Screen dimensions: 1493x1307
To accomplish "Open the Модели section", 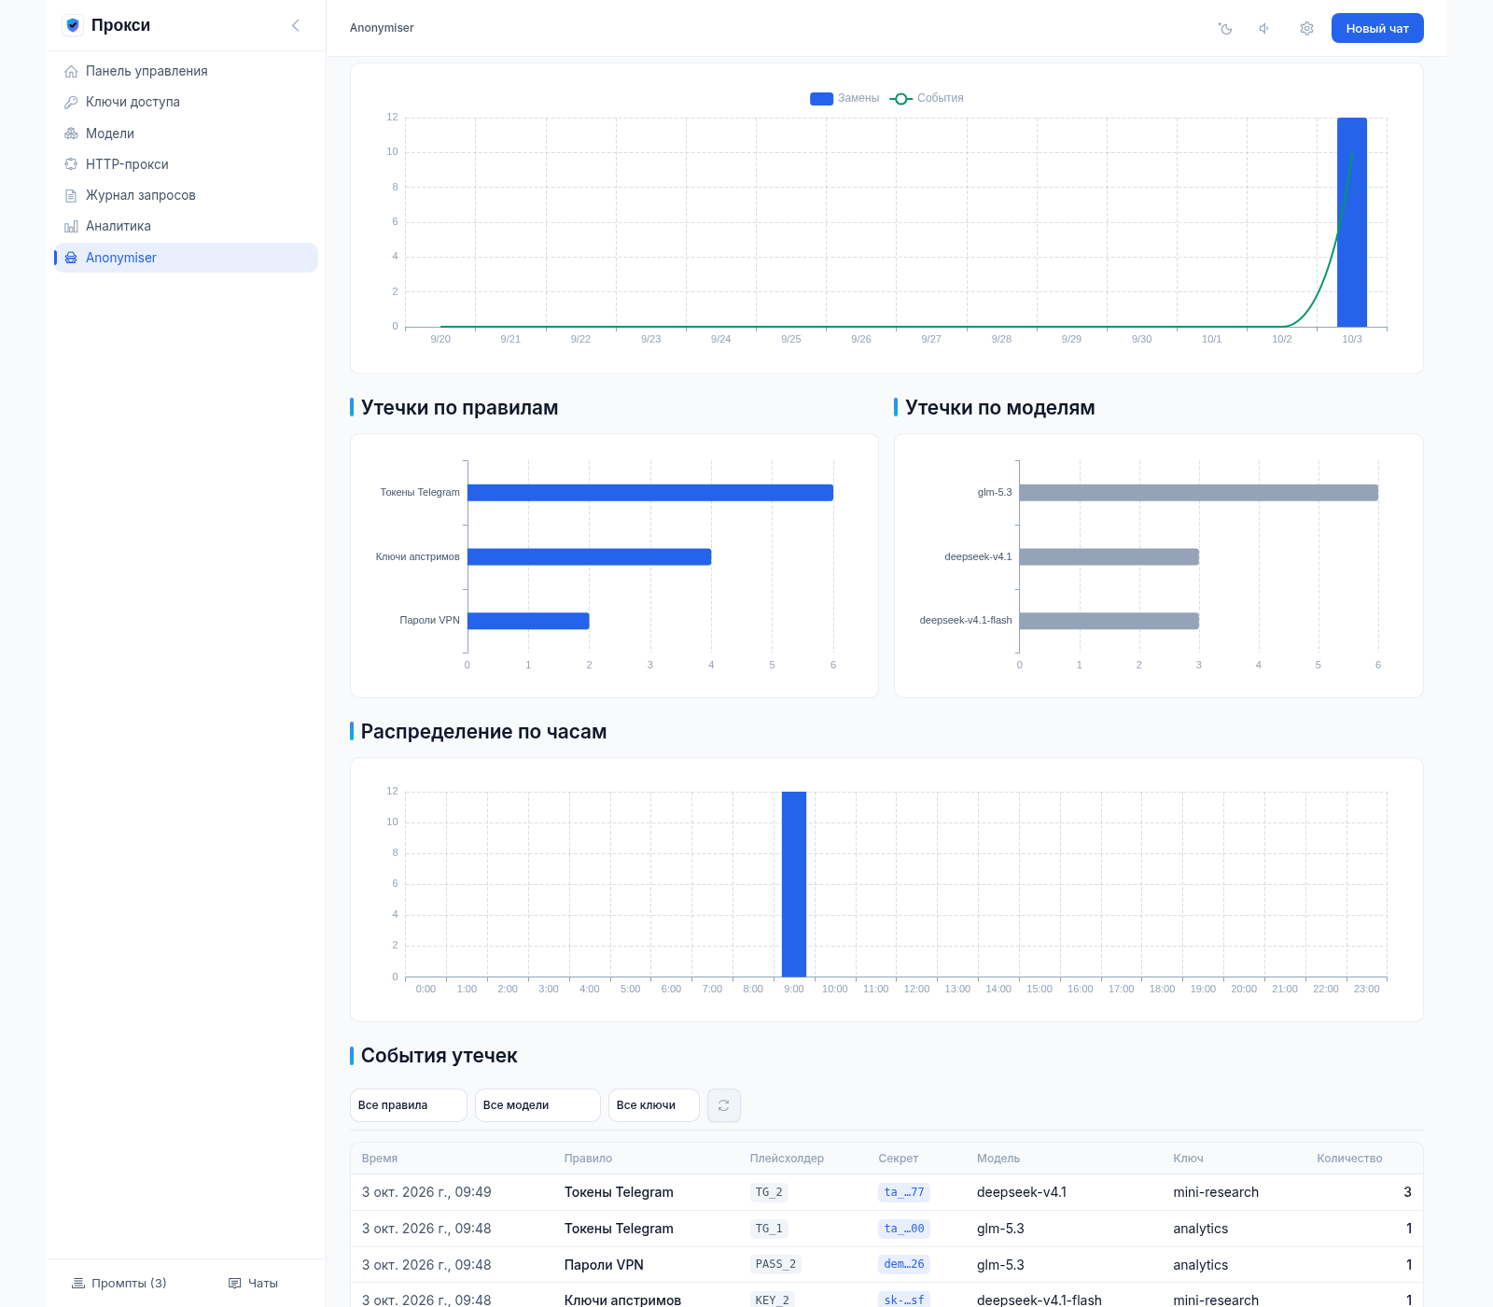I will click(187, 134).
